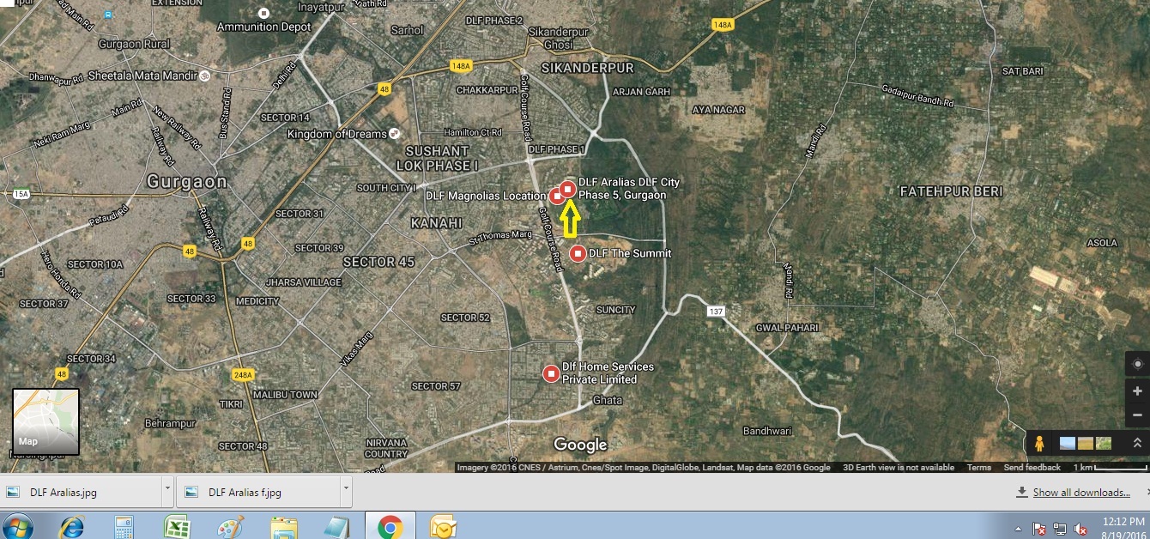
Task: Launch Excel from the taskbar
Action: [x=177, y=526]
